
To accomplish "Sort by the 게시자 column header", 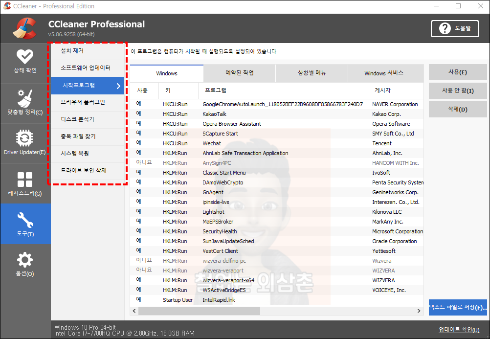I will (396, 90).
